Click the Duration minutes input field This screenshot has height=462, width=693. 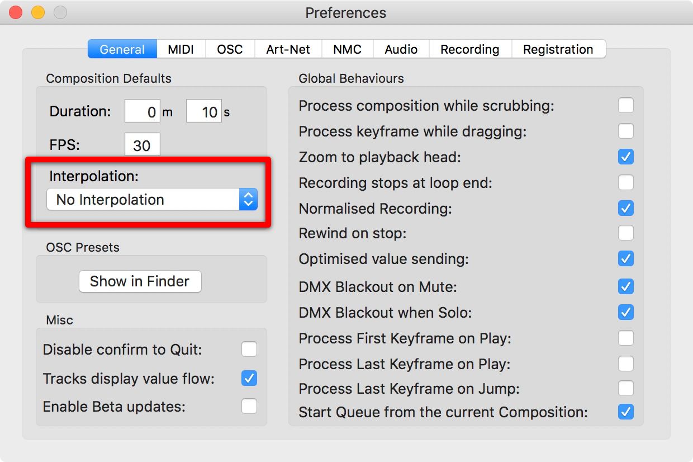[x=143, y=111]
